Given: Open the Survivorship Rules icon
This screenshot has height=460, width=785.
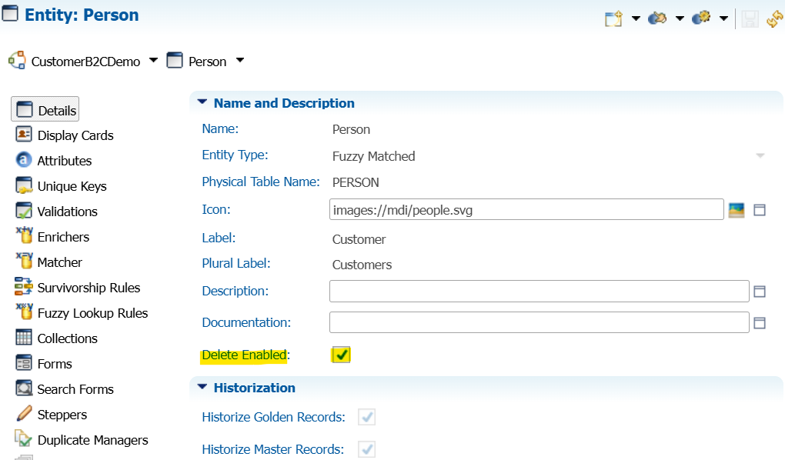Looking at the screenshot, I should click(x=24, y=287).
